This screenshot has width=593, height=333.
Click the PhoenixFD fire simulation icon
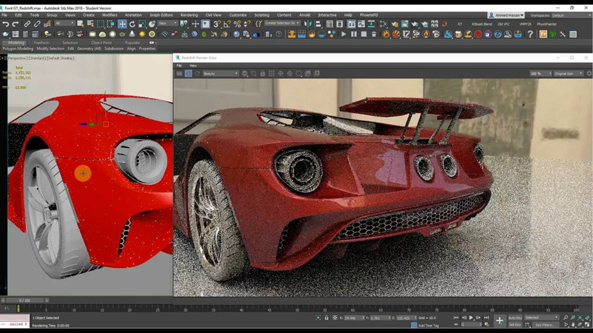(x=311, y=35)
